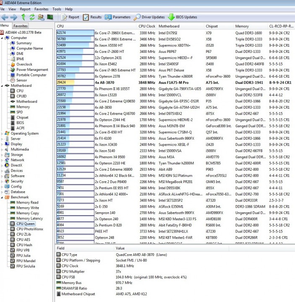Check for Driver Updates
Image resolution: width=295 pixels, height=302 pixels.
(x=149, y=17)
